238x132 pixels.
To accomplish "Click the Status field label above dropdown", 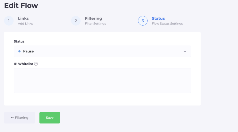I will tap(19, 42).
